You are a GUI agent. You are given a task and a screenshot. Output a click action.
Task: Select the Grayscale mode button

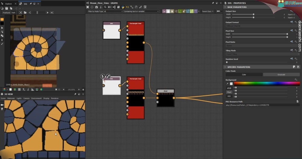point(281,75)
